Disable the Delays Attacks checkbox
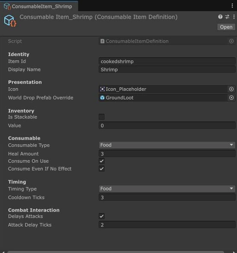The width and height of the screenshot is (237, 253). pyautogui.click(x=102, y=216)
